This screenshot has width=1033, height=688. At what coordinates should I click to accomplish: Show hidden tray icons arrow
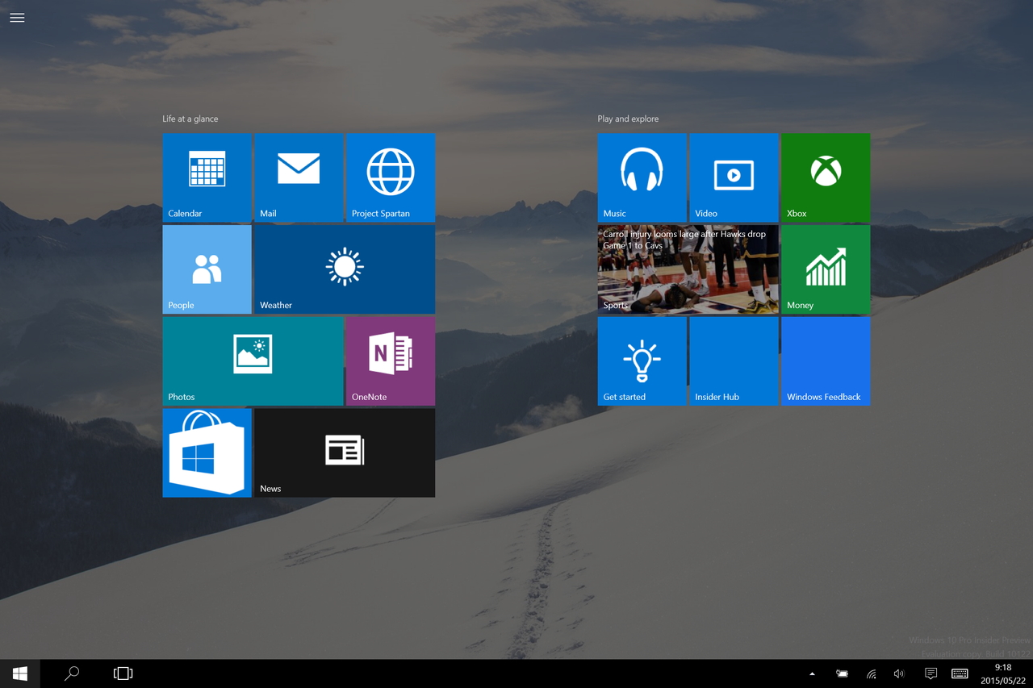coord(812,673)
